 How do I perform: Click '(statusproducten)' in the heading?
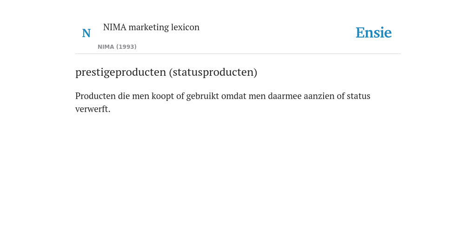213,72
